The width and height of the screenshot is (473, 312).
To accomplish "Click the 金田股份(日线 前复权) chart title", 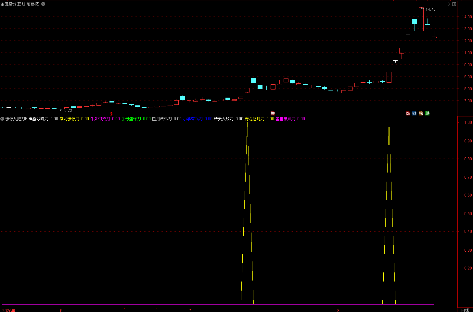I will tap(20, 4).
